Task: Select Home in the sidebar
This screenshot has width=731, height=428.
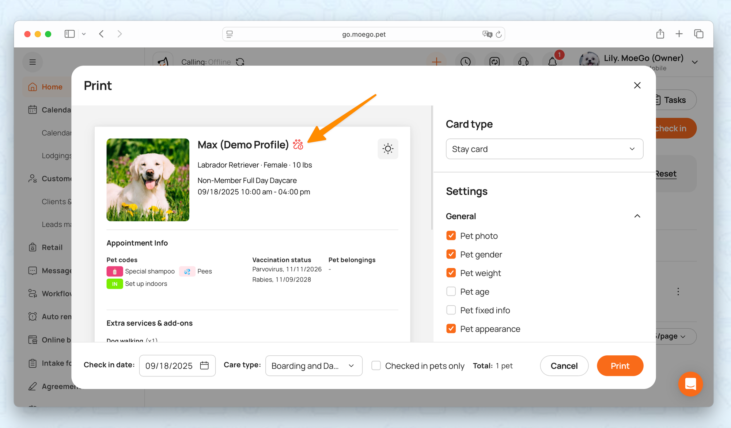Action: 52,87
